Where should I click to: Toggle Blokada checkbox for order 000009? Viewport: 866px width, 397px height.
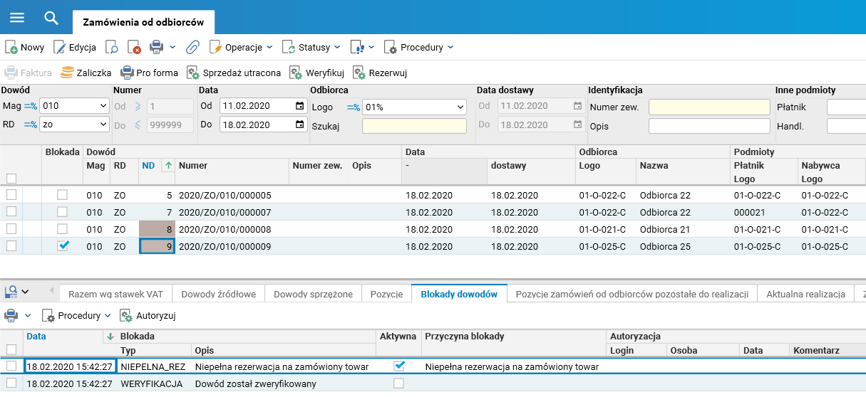coord(63,245)
